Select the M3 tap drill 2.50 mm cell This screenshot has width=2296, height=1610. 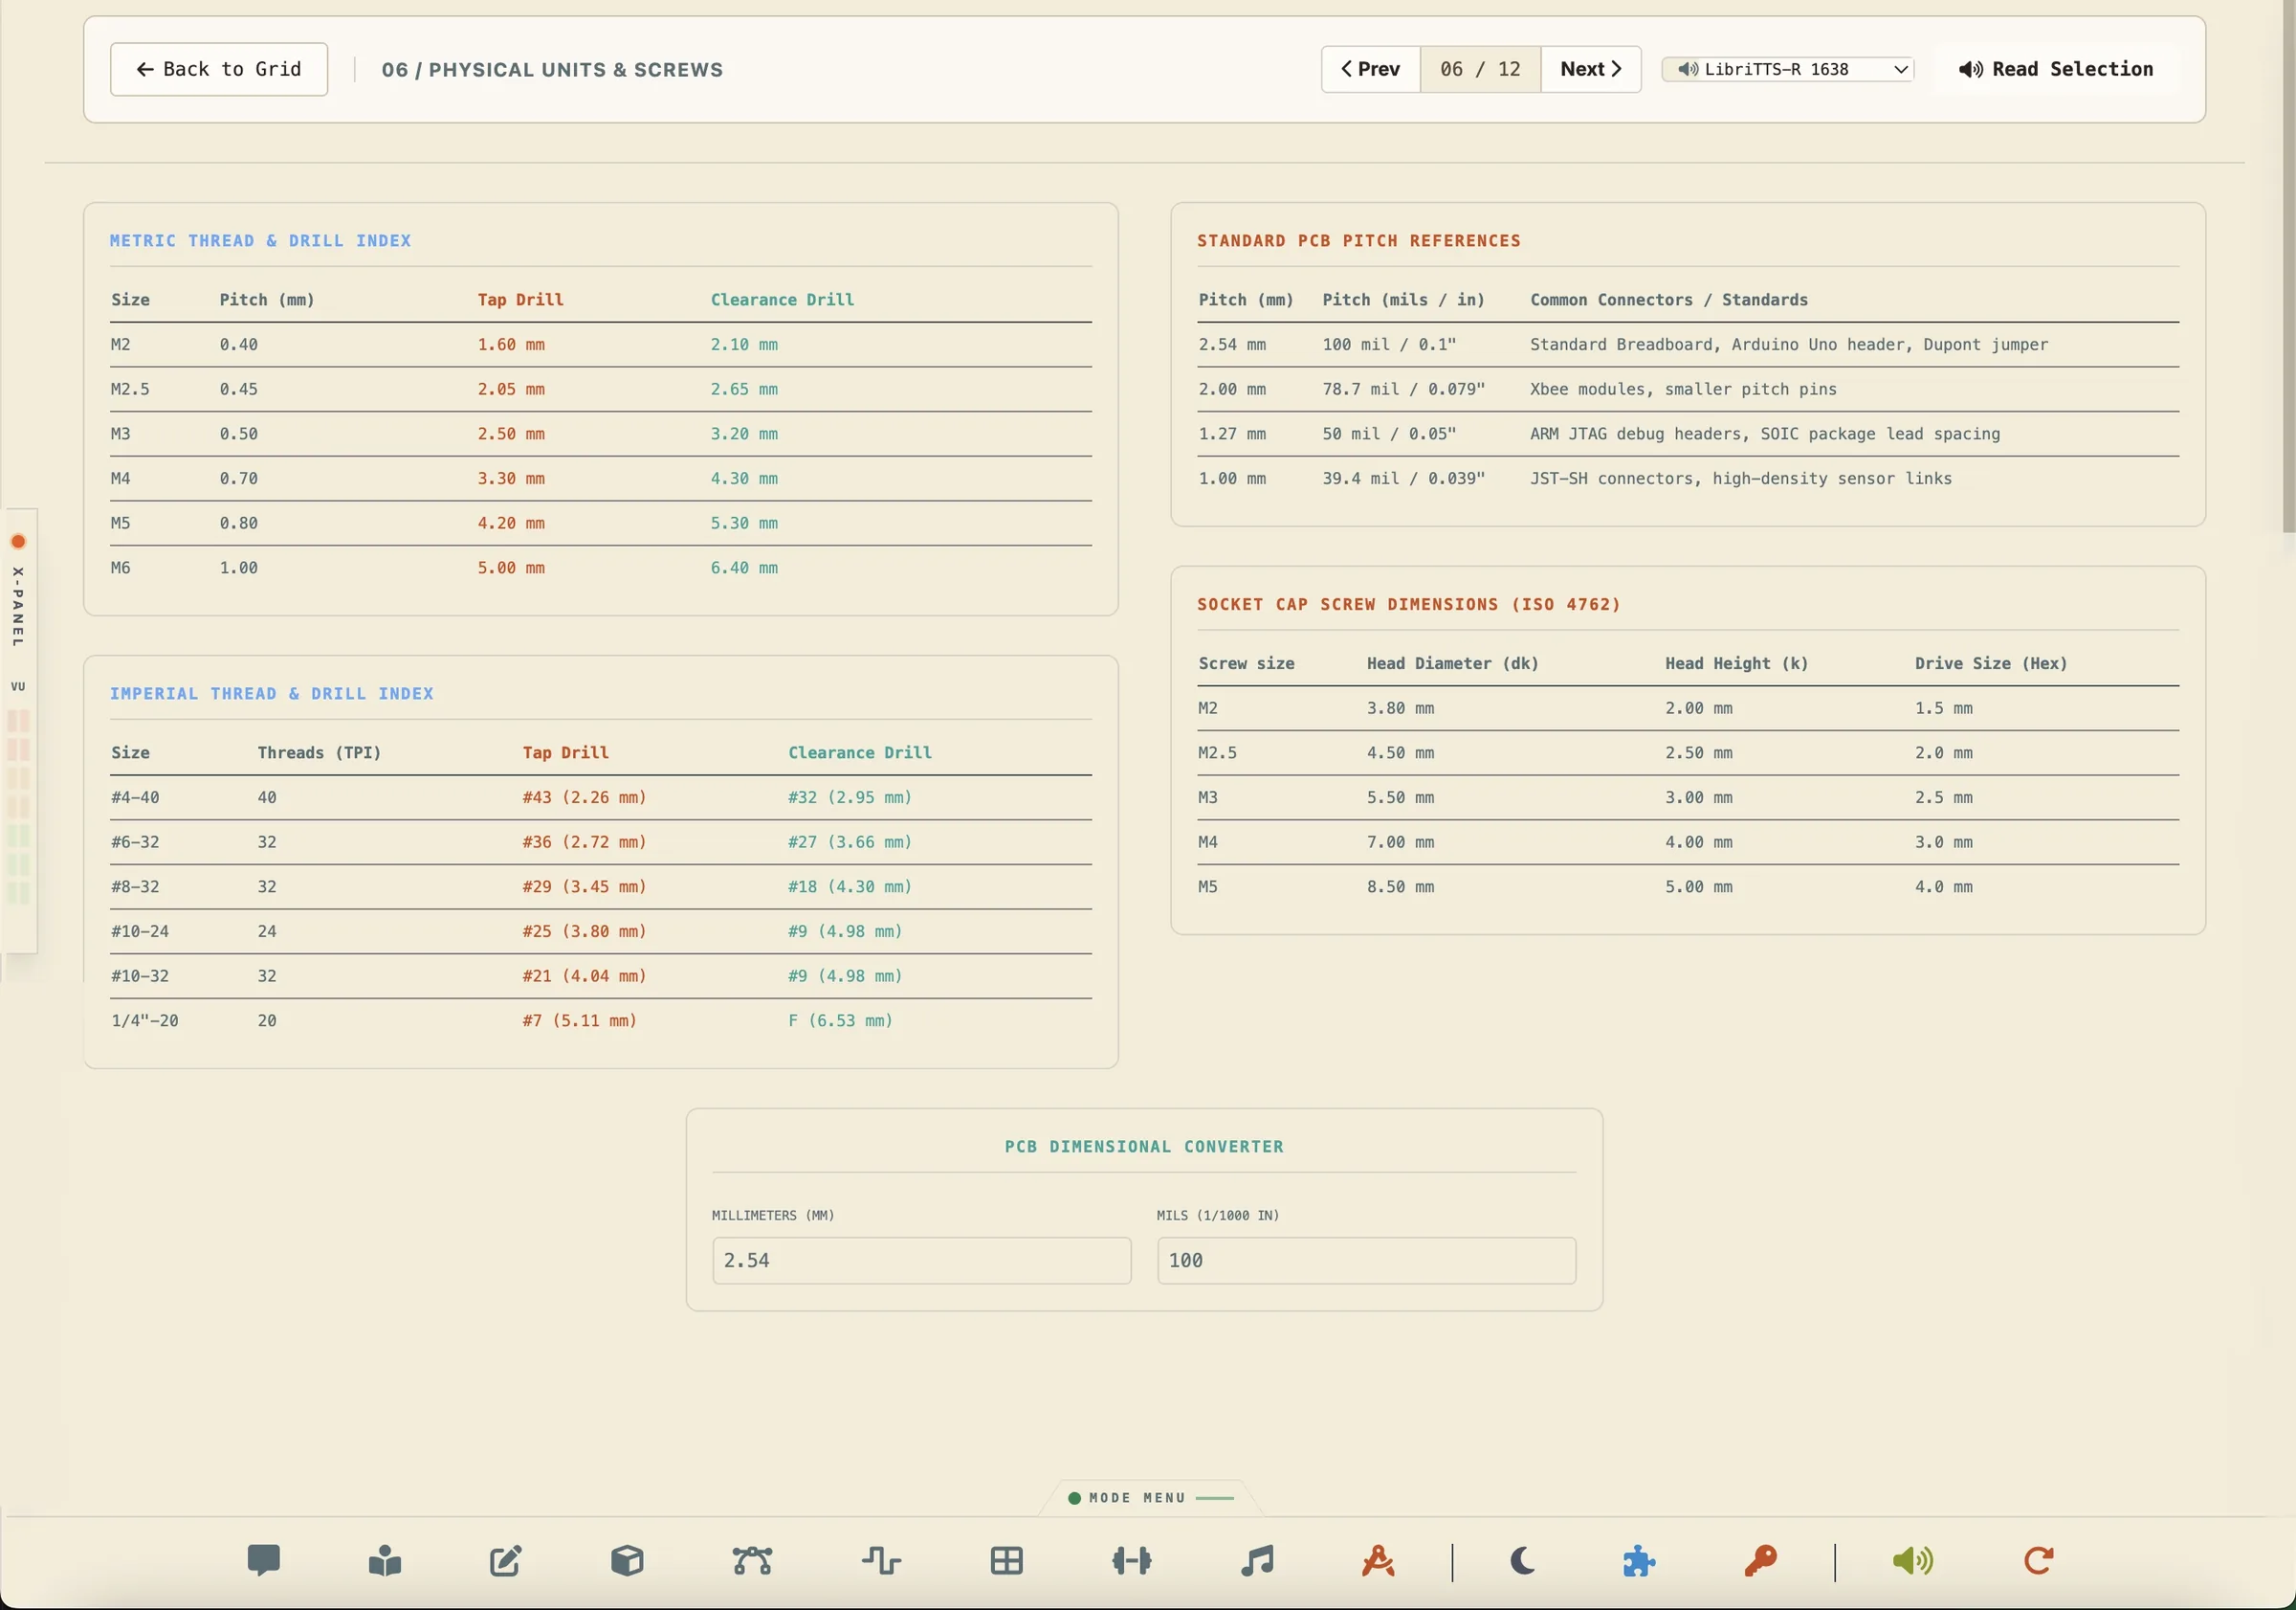(511, 435)
